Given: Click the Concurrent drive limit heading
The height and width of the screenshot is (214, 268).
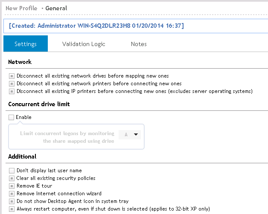Looking at the screenshot, I should coord(39,104).
